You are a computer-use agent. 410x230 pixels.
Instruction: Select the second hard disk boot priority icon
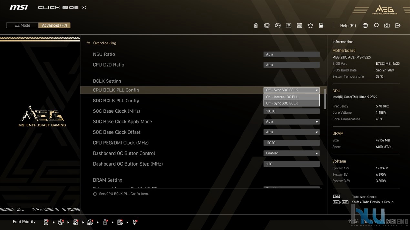click(76, 222)
